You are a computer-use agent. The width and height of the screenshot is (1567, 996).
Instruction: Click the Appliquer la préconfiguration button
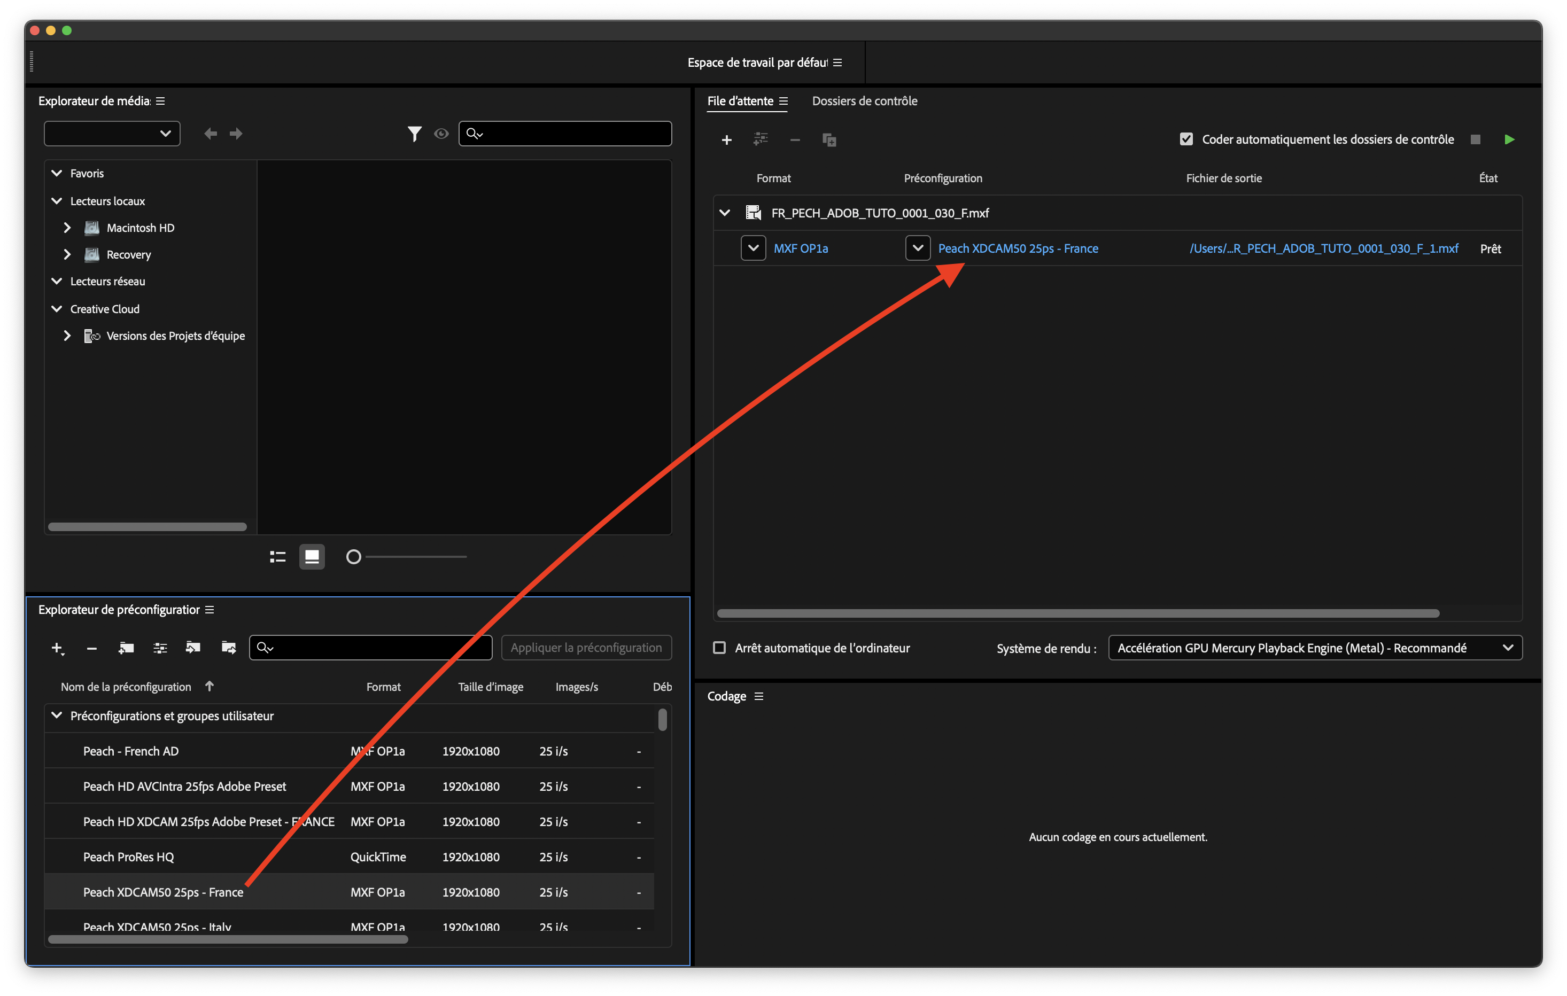[586, 647]
